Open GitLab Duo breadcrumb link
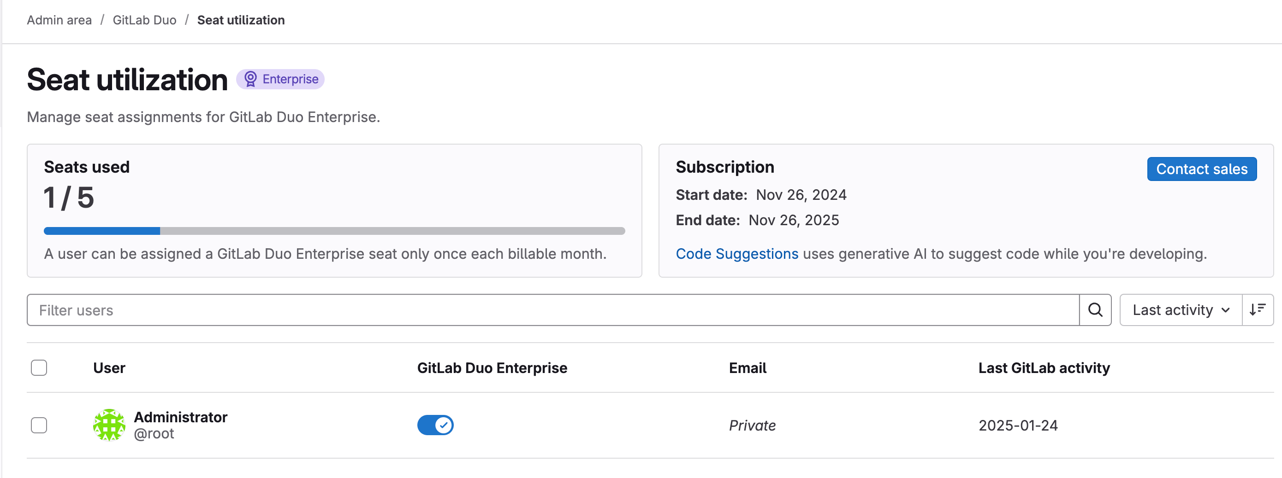Viewport: 1282px width, 478px height. [144, 20]
